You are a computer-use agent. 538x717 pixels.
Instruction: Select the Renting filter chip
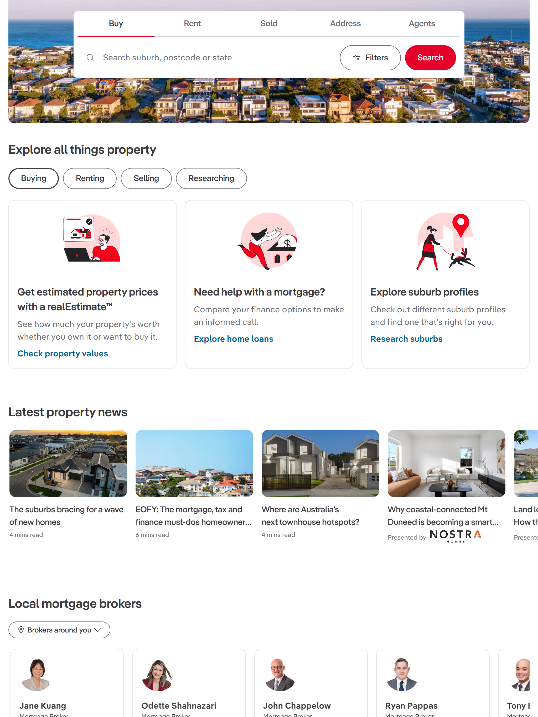click(90, 178)
